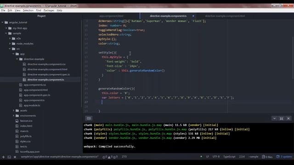Open the Help menu
This screenshot has height=165, width=294.
[59, 11]
